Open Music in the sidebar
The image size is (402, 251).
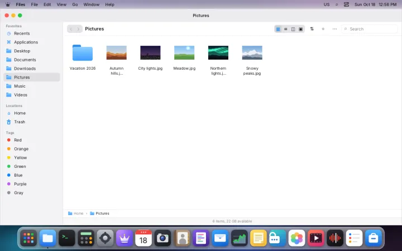click(x=31, y=86)
